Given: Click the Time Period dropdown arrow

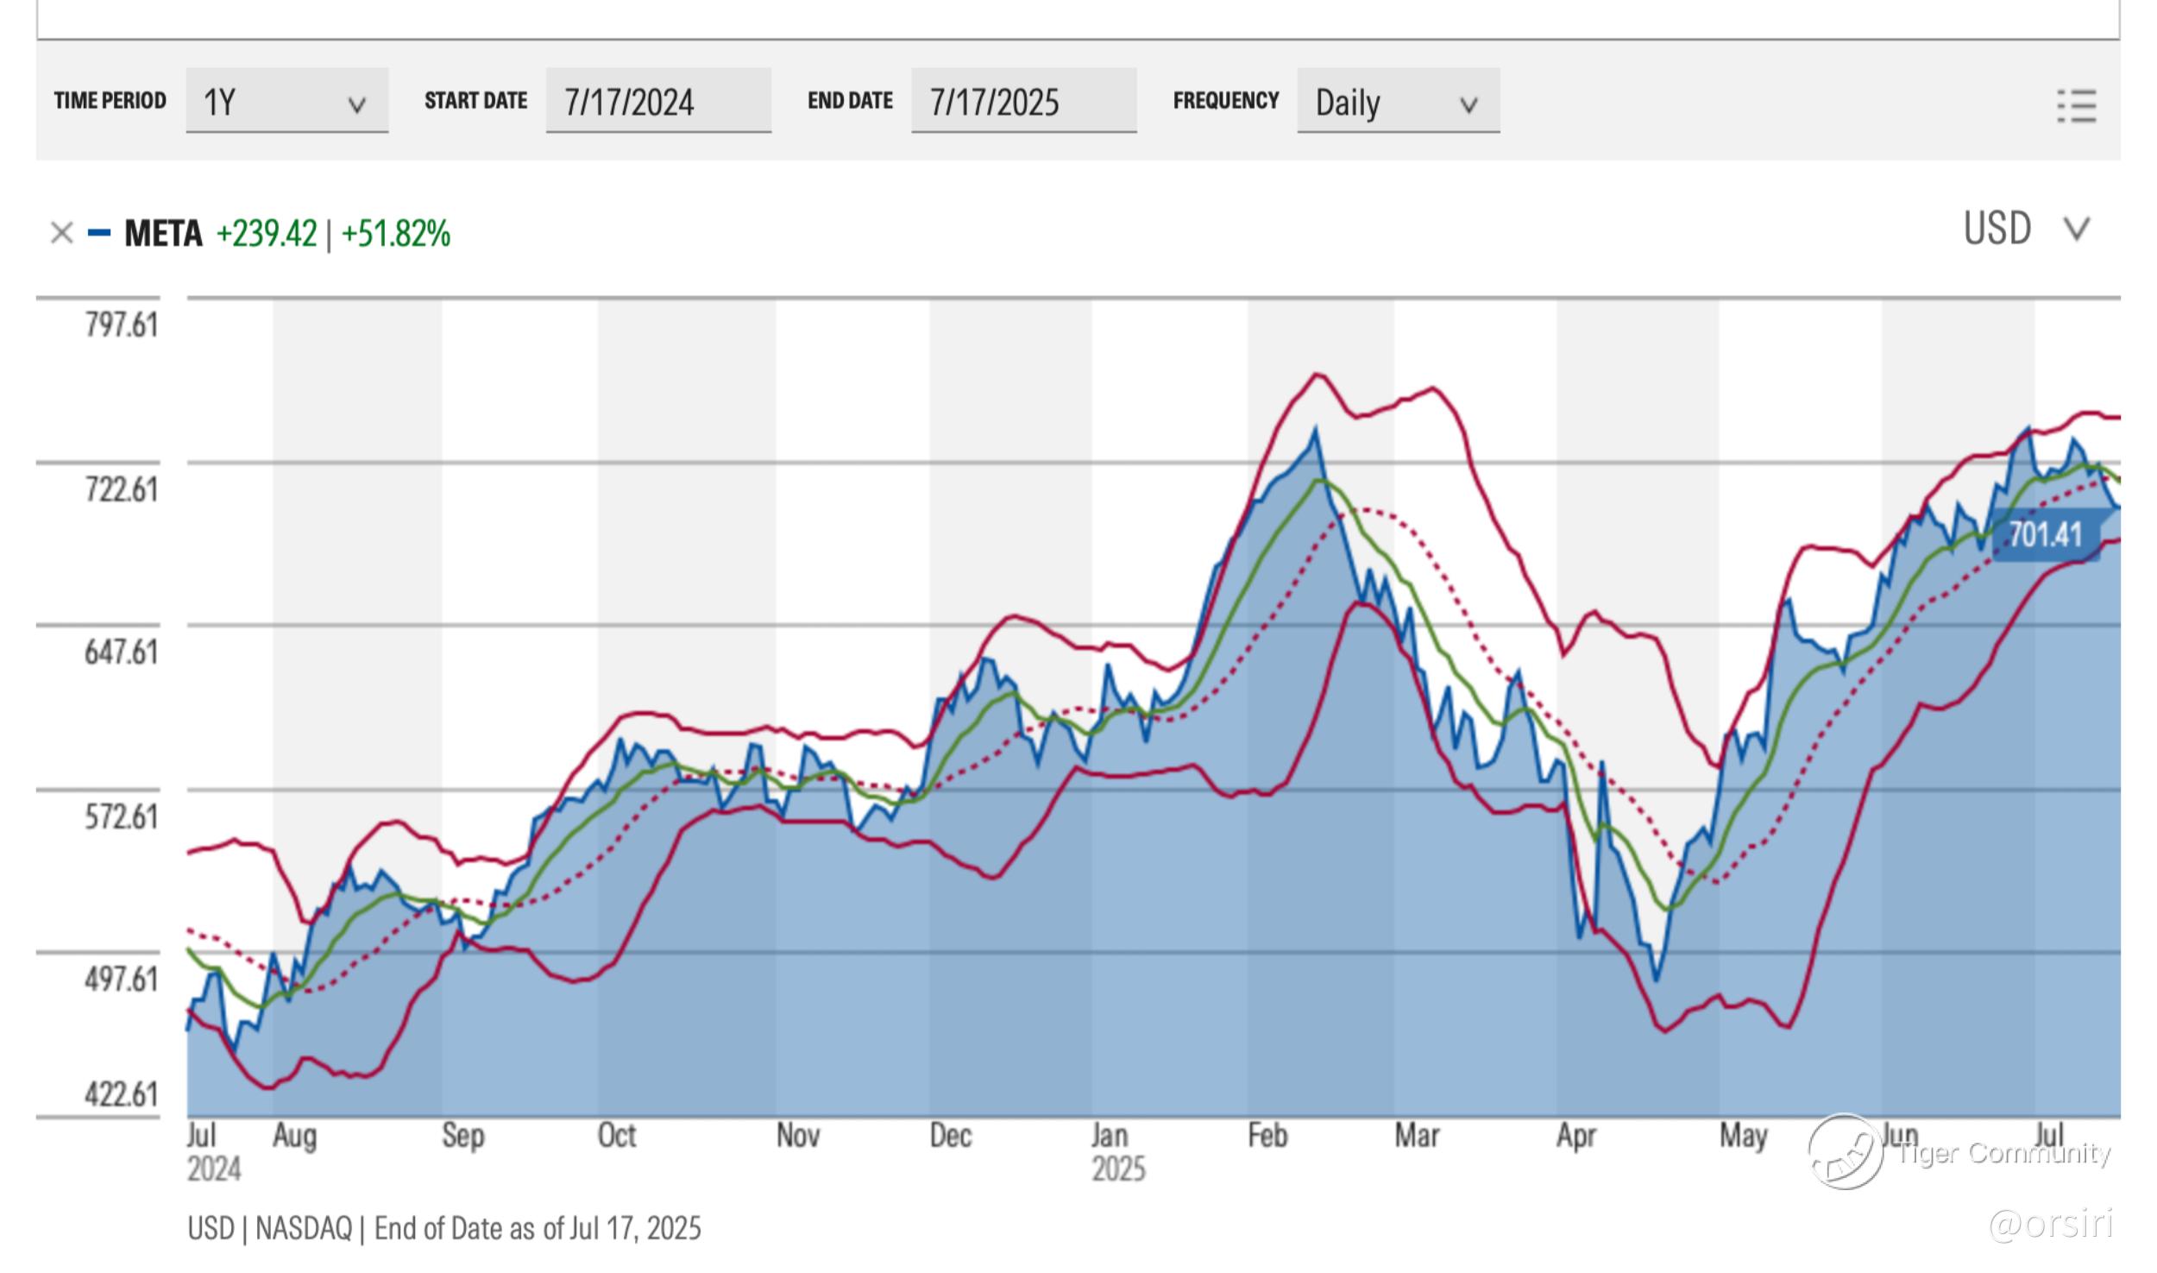Looking at the screenshot, I should coord(356,105).
